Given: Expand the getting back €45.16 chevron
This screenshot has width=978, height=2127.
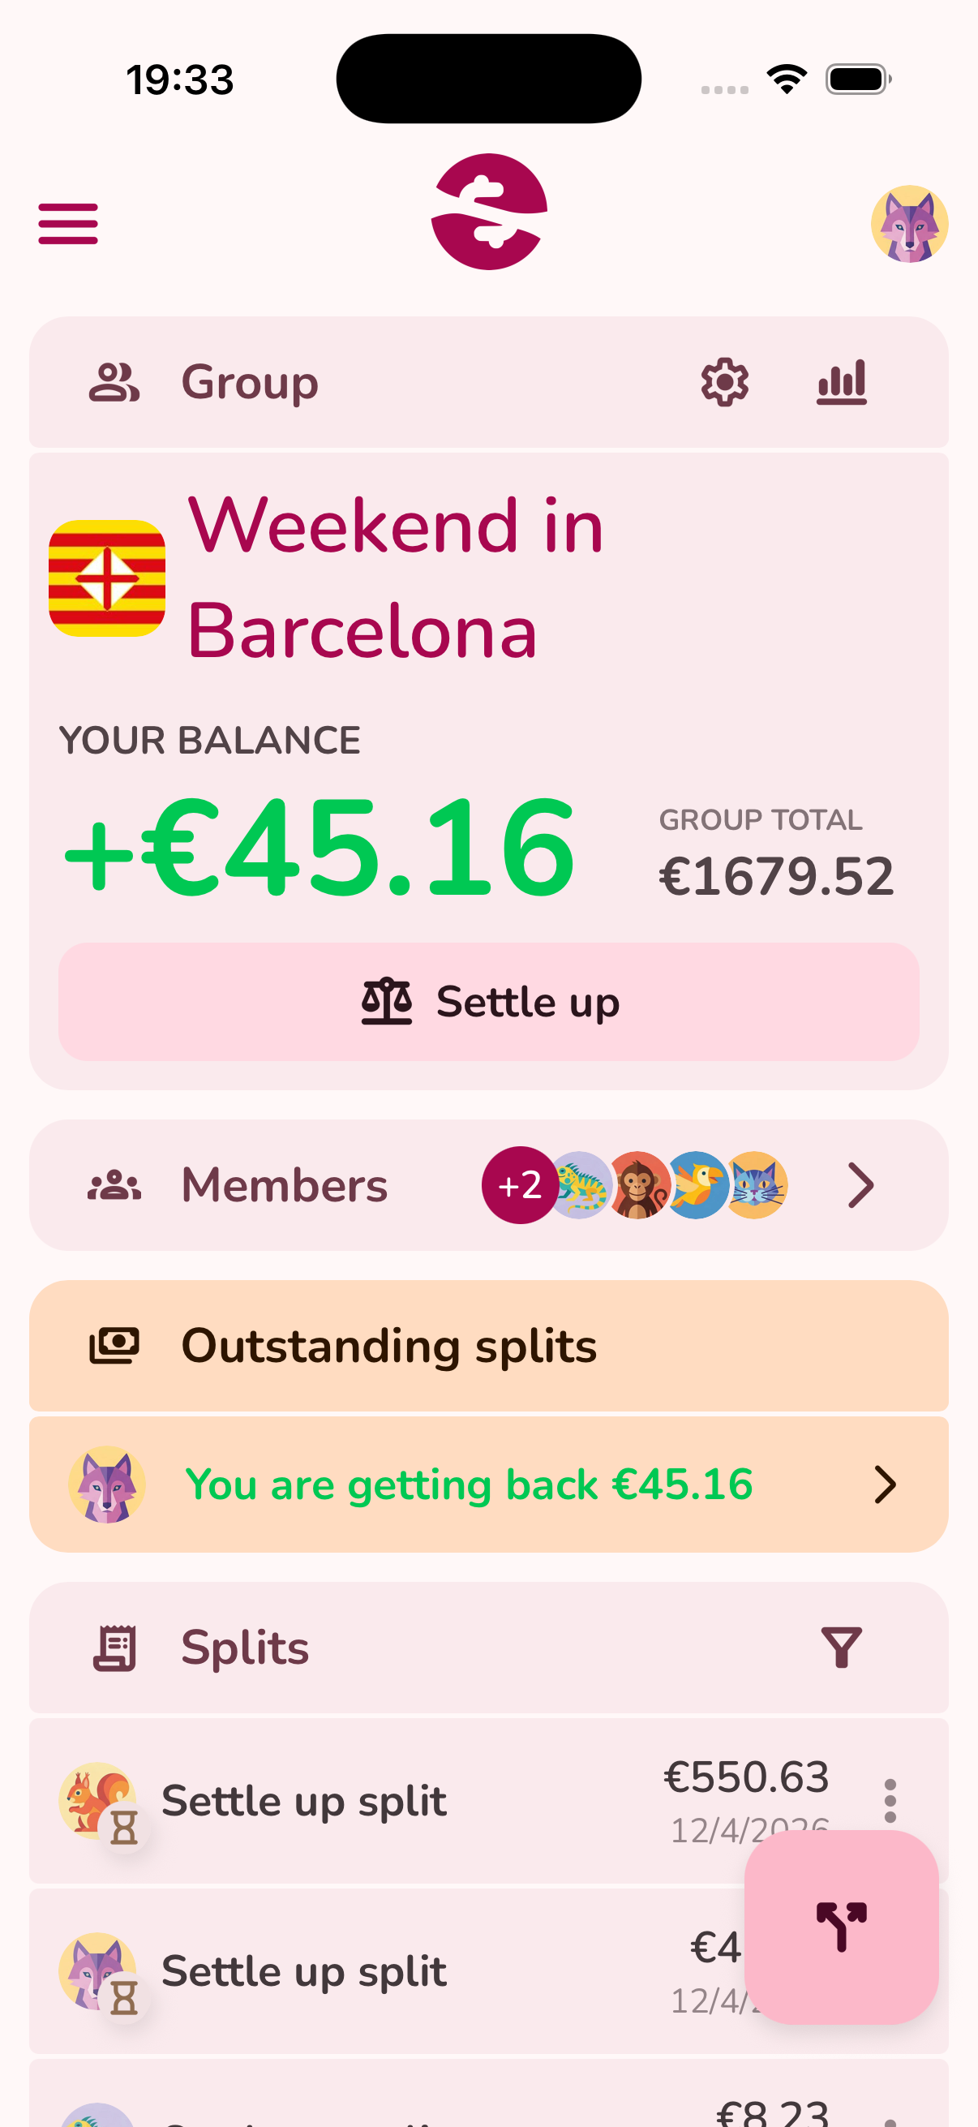Looking at the screenshot, I should [885, 1485].
